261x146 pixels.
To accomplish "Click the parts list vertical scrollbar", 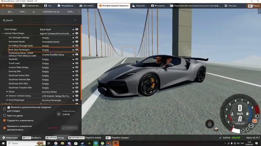I will coord(81,62).
